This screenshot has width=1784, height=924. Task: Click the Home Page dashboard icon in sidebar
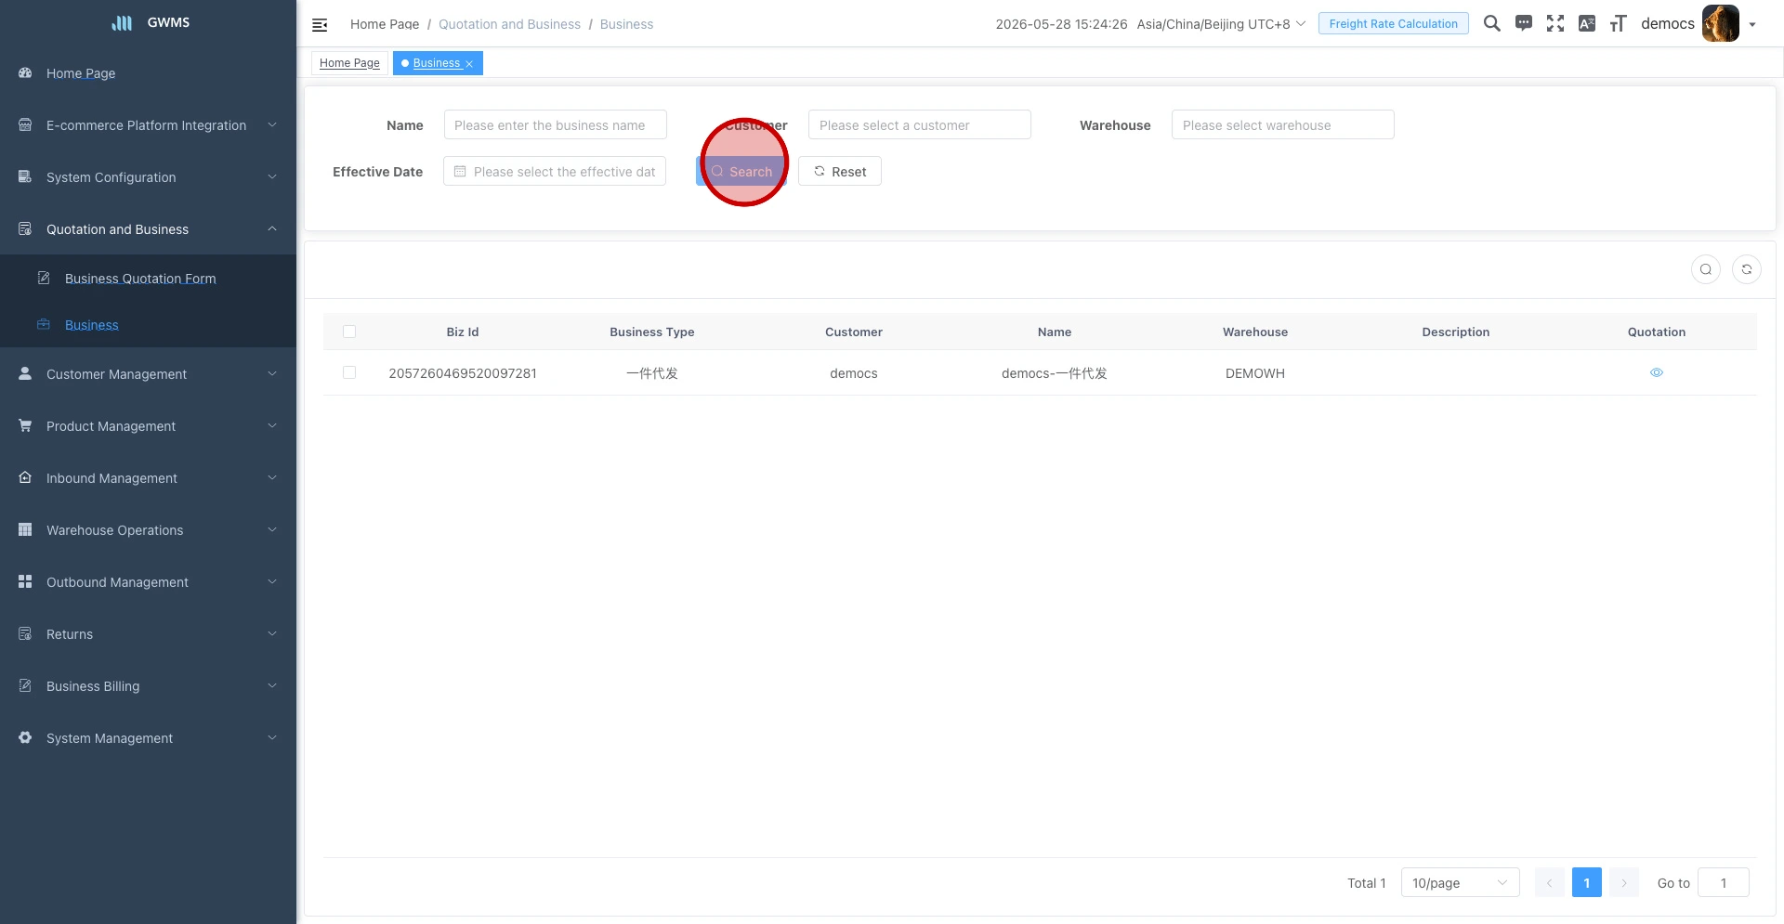coord(25,72)
